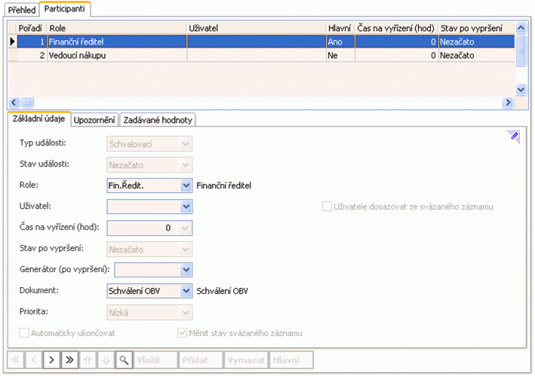The width and height of the screenshot is (535, 376).
Task: Jump to last record double-arrow
Action: (69, 360)
